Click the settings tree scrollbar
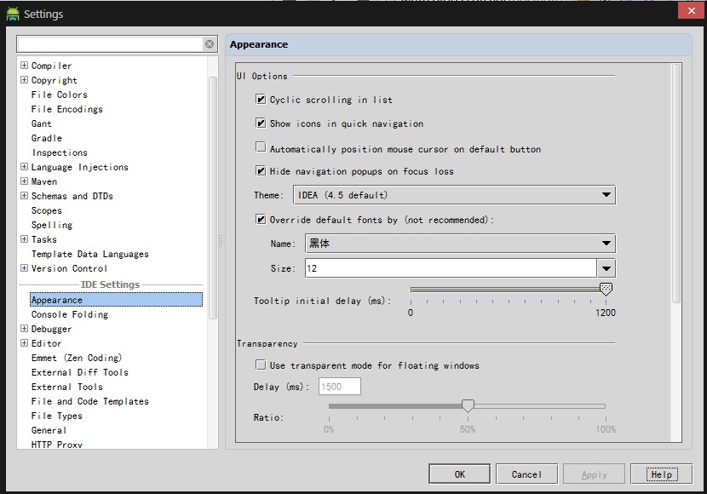 (x=213, y=198)
